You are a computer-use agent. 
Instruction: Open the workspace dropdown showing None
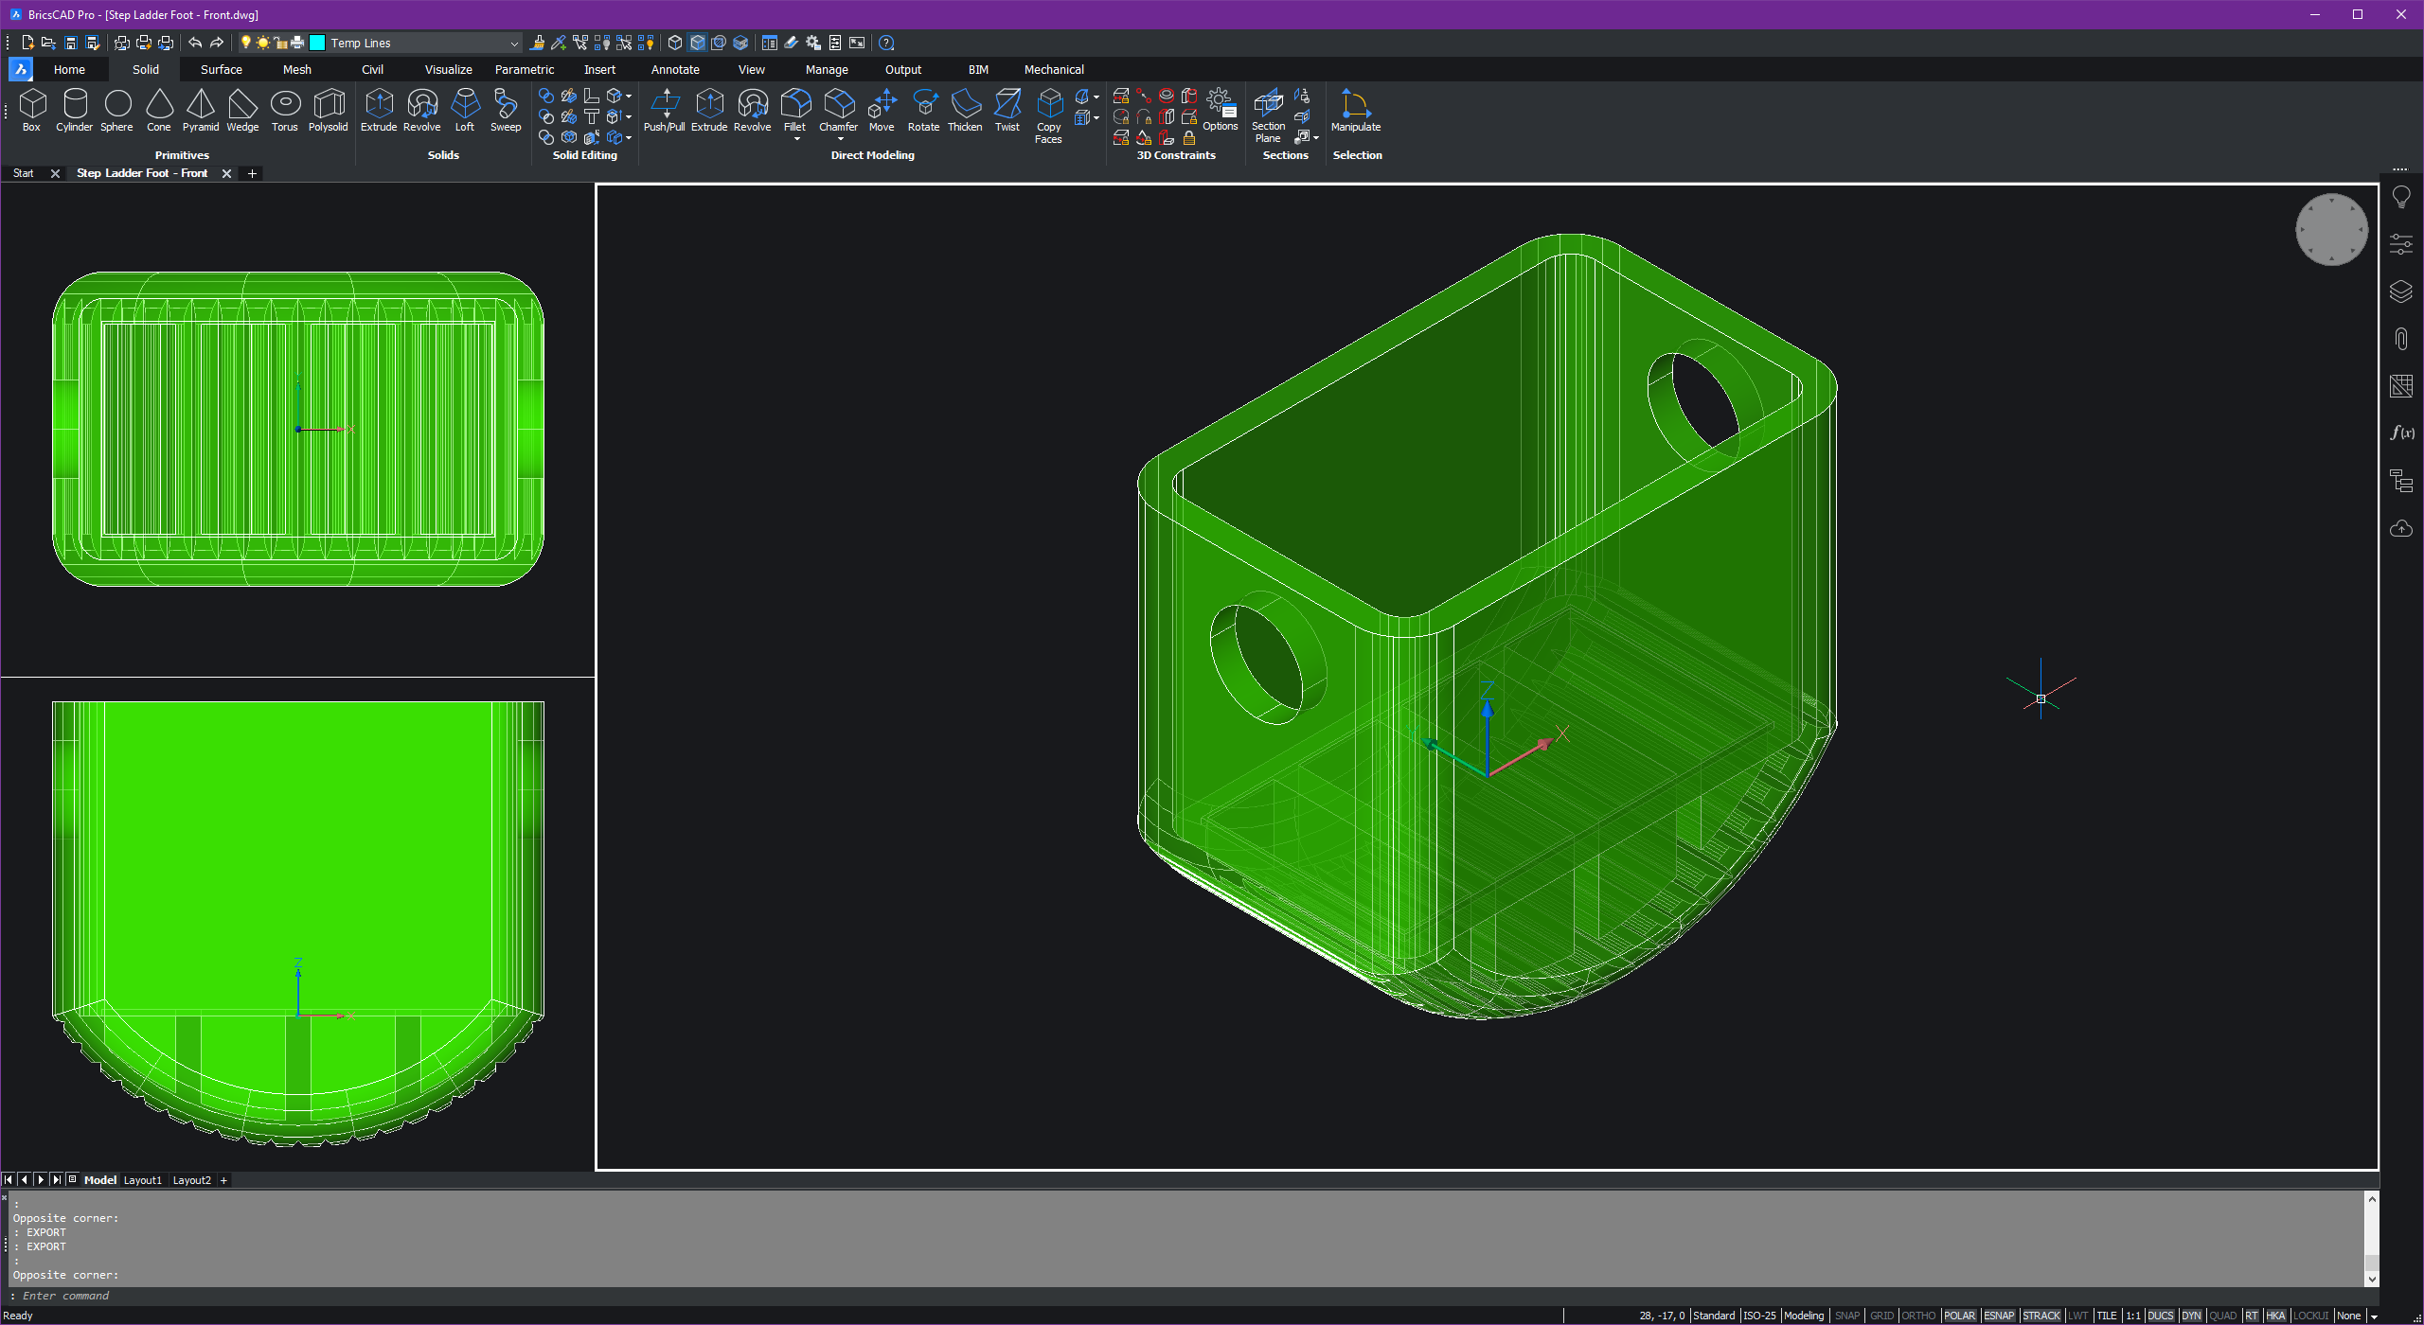click(2352, 1316)
